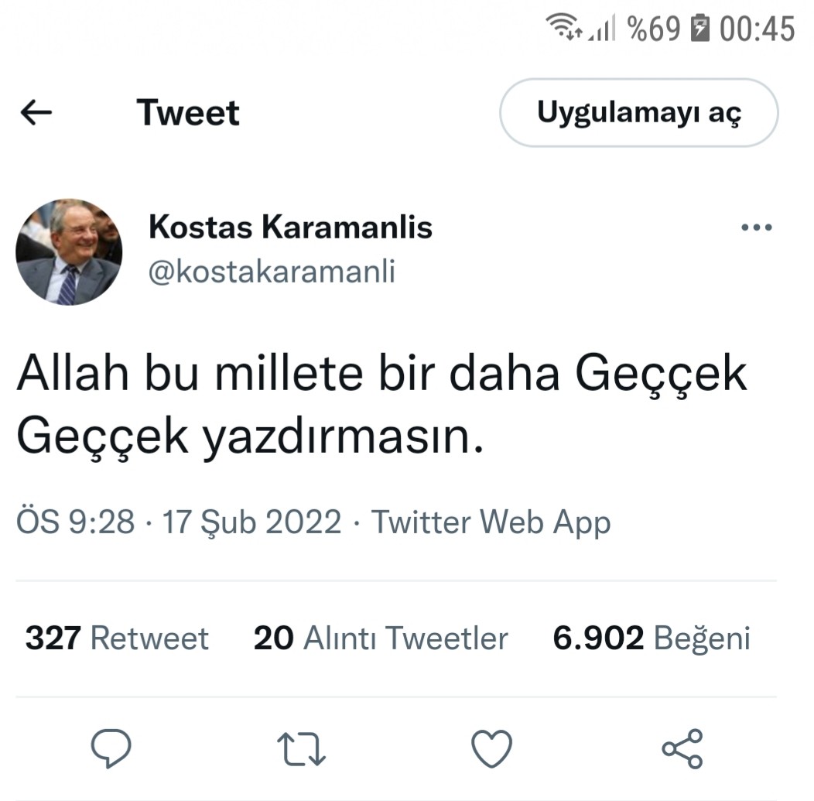
Task: Like the tweet with heart icon
Action: (492, 748)
